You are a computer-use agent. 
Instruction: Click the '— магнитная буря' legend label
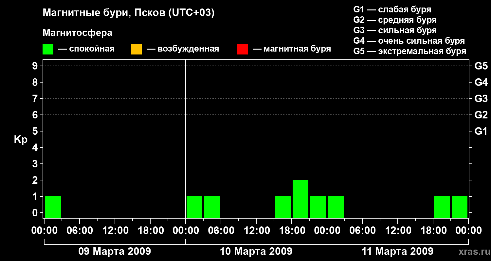pyautogui.click(x=292, y=49)
